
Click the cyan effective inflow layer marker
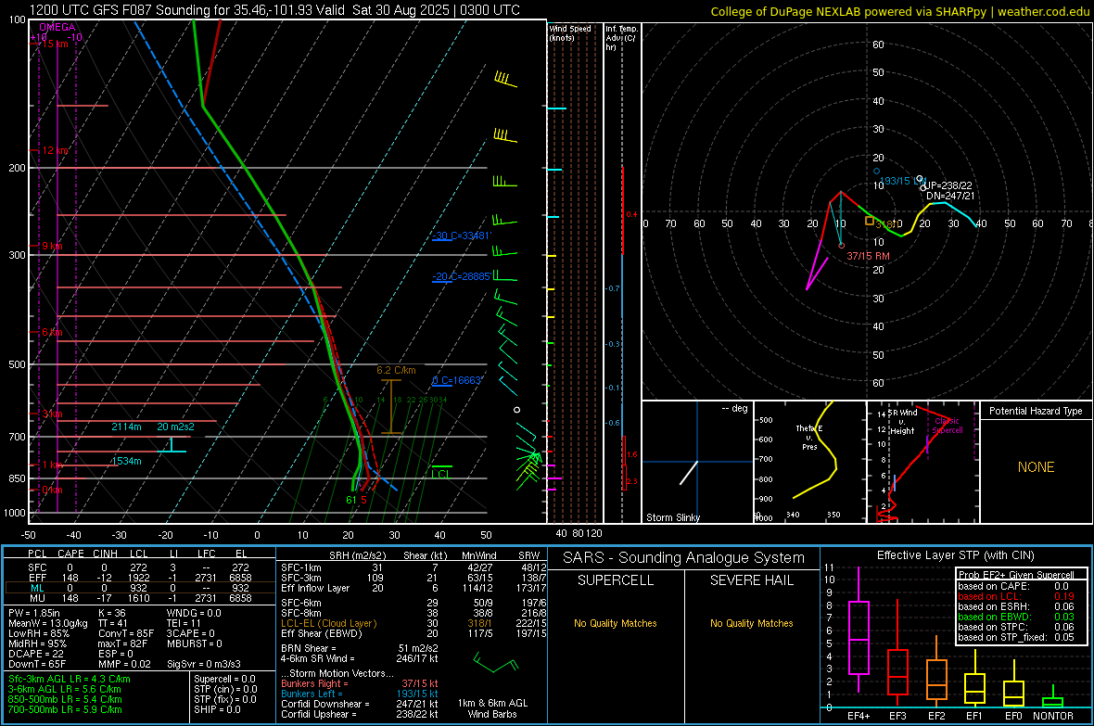click(172, 445)
